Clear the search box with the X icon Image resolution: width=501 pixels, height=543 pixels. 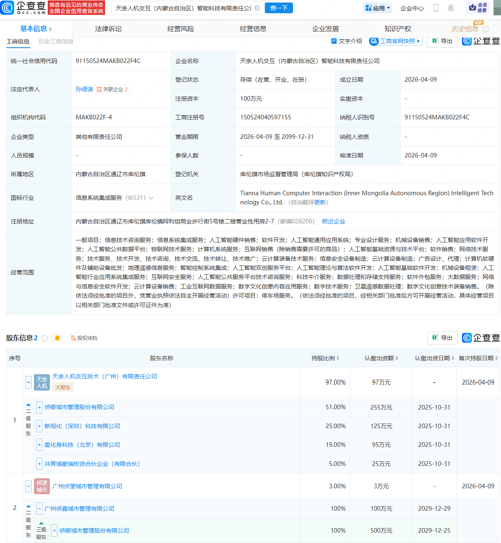[x=257, y=8]
